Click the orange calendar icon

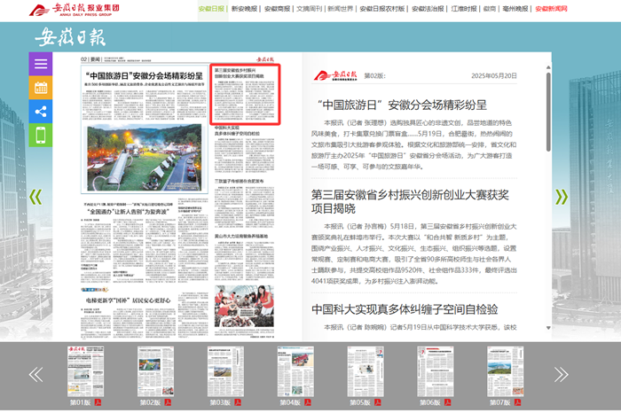[40, 88]
